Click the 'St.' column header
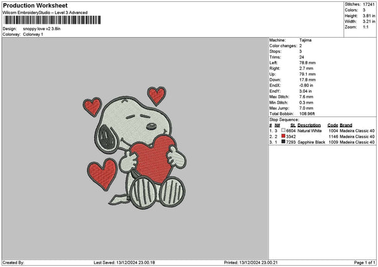The height and width of the screenshot is (267, 378). point(293,125)
